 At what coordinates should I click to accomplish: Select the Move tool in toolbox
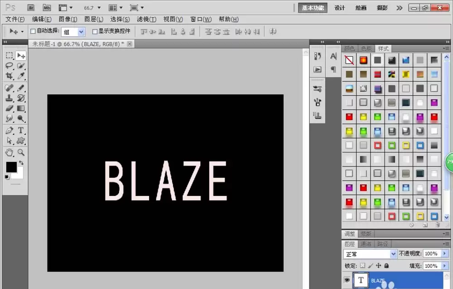point(21,55)
